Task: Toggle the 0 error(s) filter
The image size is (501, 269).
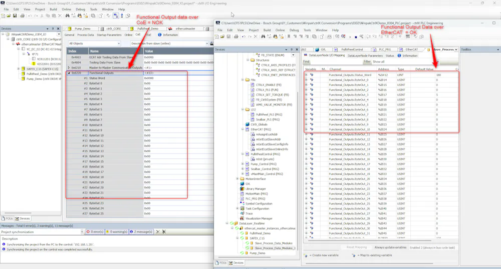Action: tap(95, 231)
